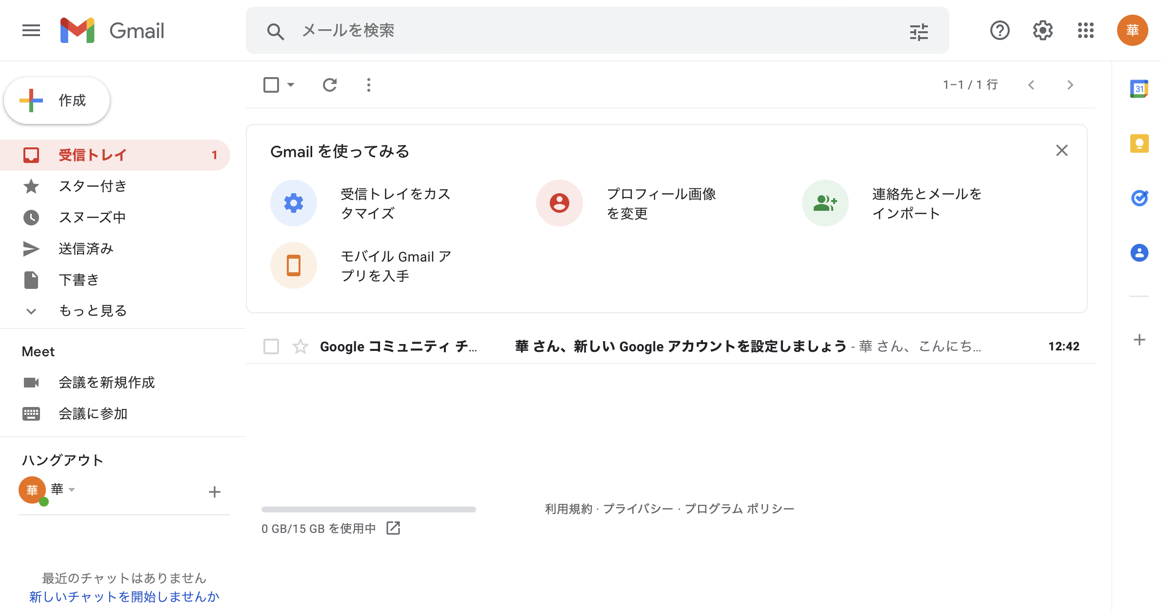Click the 受信トレイをカスタマイズ gear icon

(x=294, y=203)
